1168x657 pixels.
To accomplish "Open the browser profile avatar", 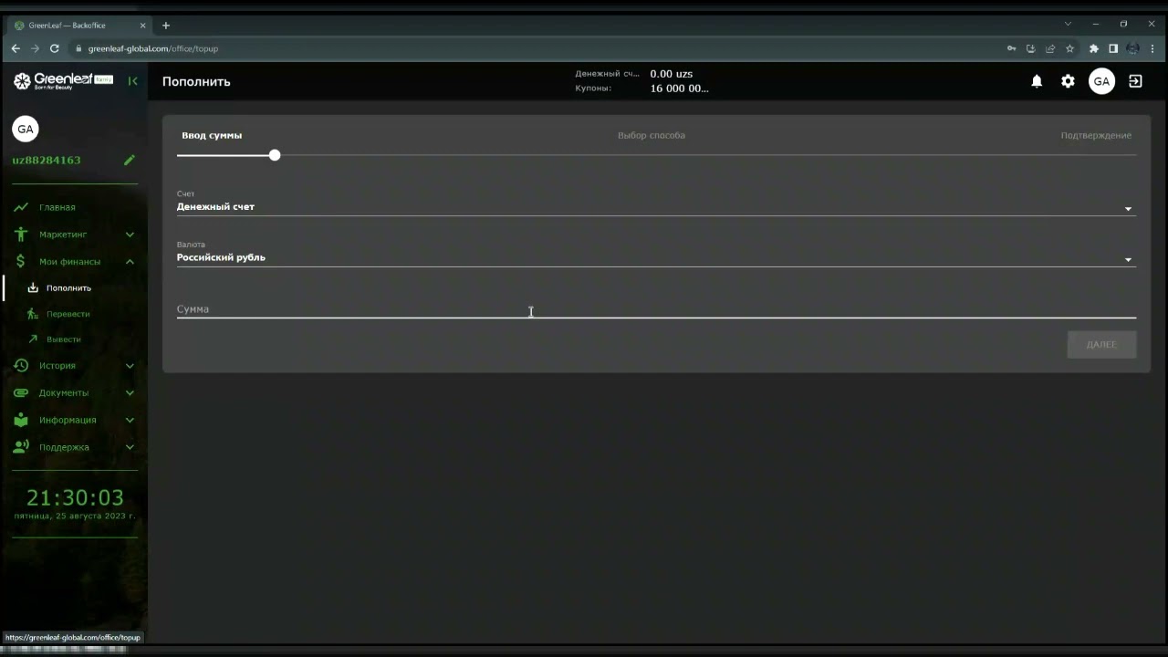I will (1132, 48).
